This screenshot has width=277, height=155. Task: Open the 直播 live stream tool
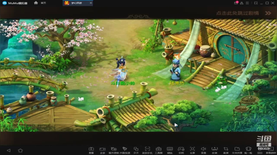point(91,150)
